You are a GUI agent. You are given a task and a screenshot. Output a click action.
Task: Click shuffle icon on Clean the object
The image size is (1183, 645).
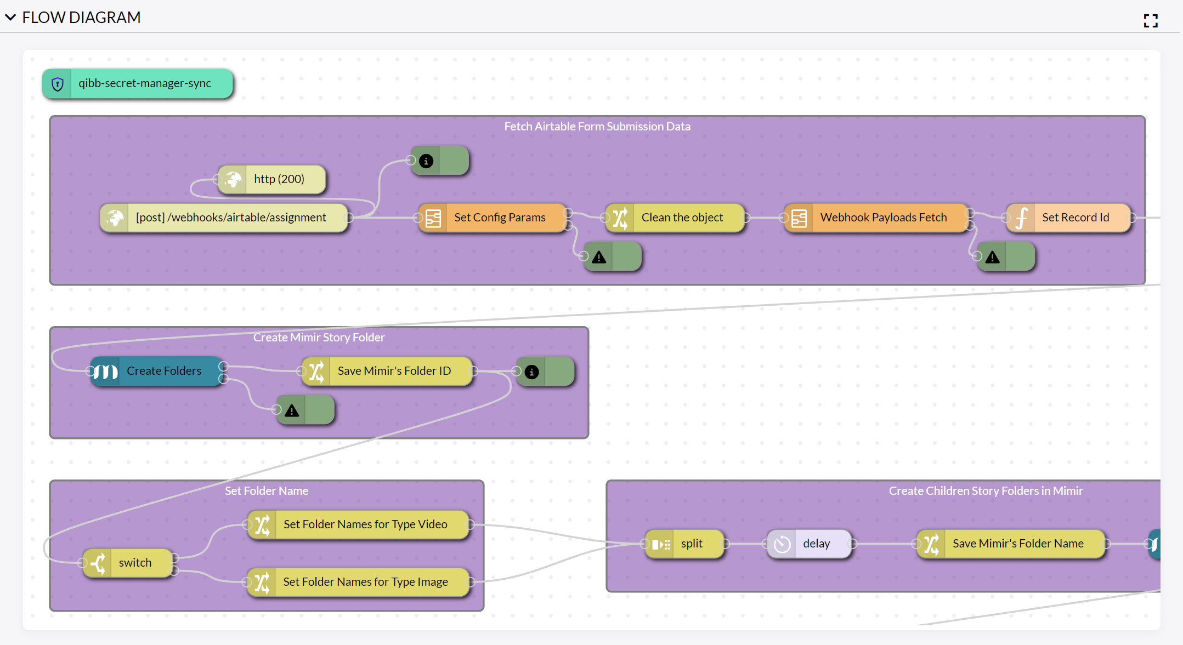(620, 218)
